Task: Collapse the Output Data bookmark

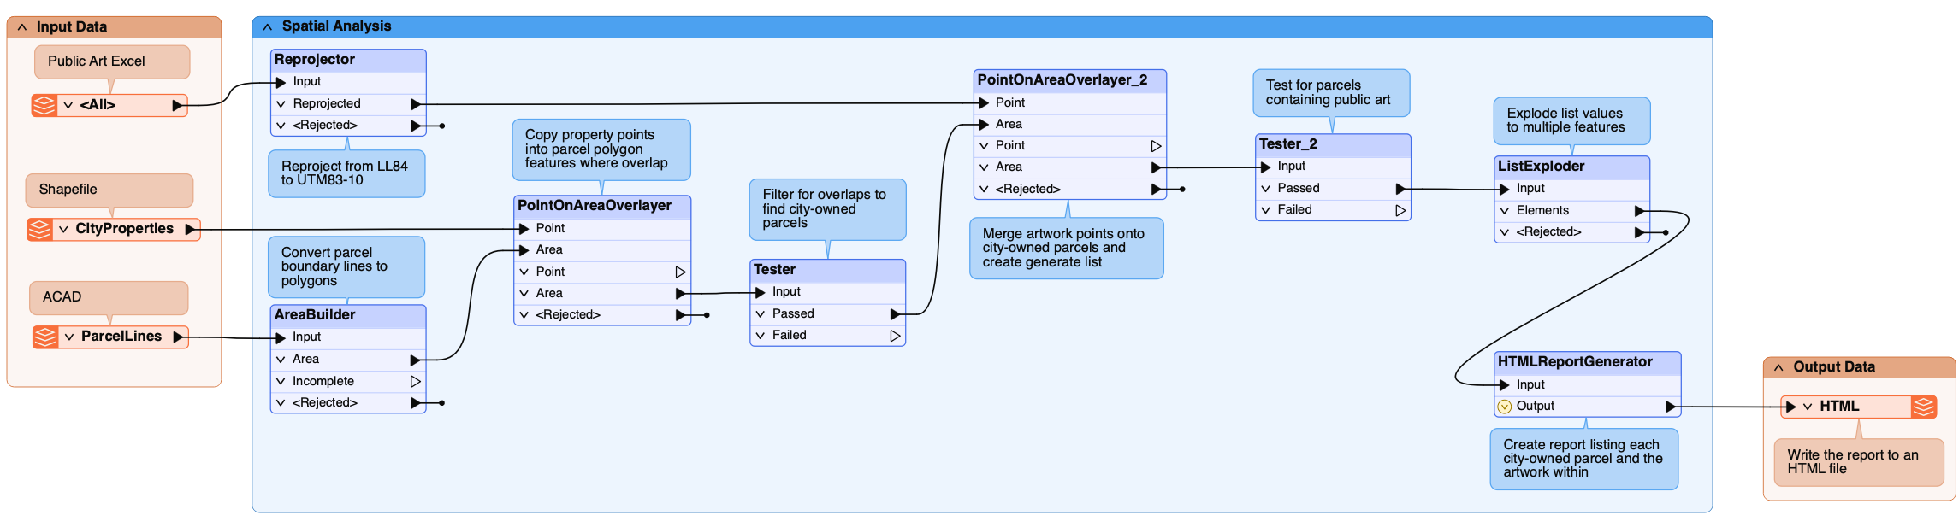Action: pyautogui.click(x=1778, y=367)
